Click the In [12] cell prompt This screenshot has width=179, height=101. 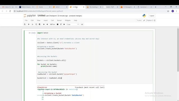tap(32, 33)
